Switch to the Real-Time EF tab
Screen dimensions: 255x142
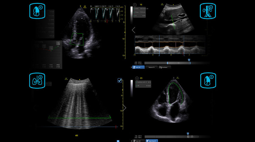152,141
